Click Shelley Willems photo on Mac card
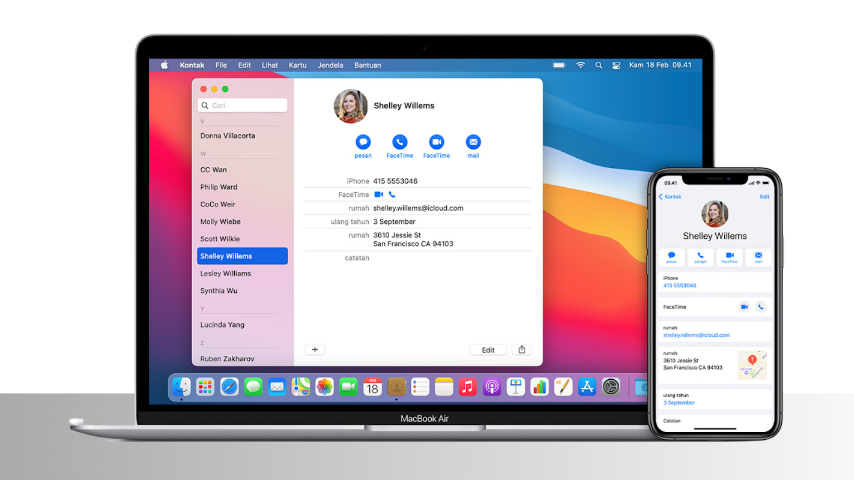Screen dimensions: 854x480 click(x=351, y=106)
